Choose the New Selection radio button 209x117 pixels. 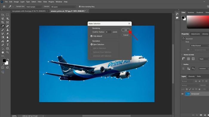pyautogui.click(x=92, y=44)
